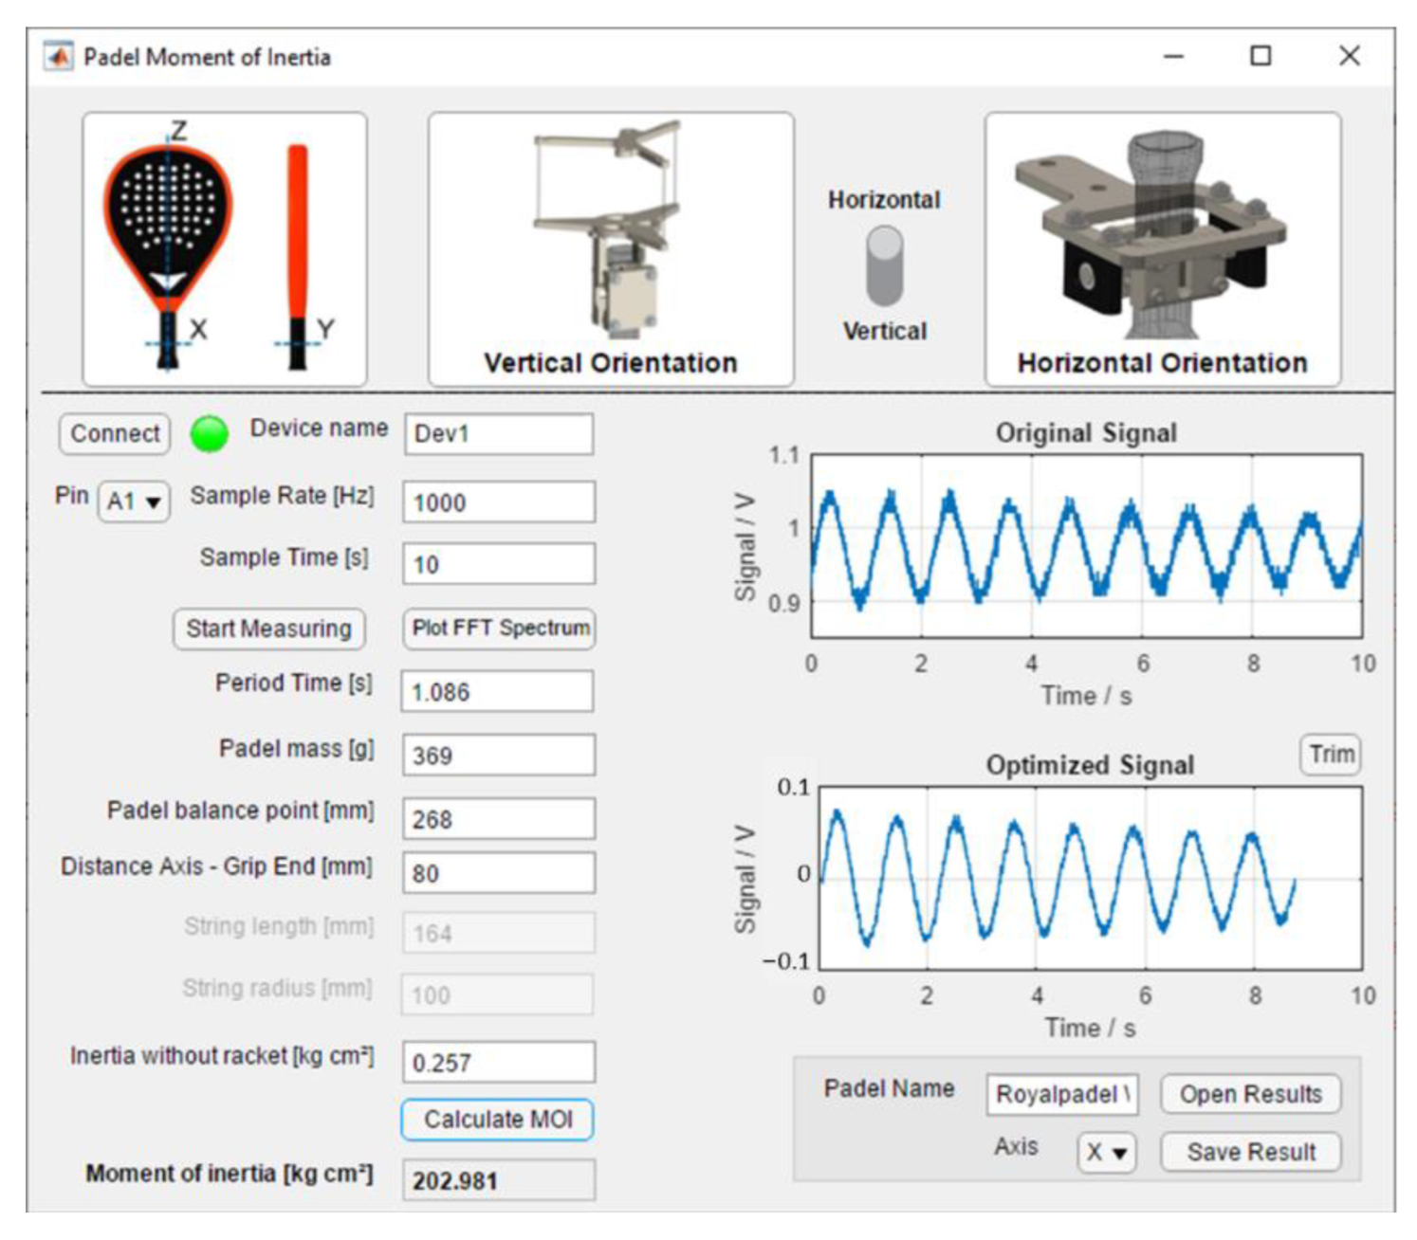Click the green connection status lamp
The width and height of the screenshot is (1417, 1240).
point(209,434)
